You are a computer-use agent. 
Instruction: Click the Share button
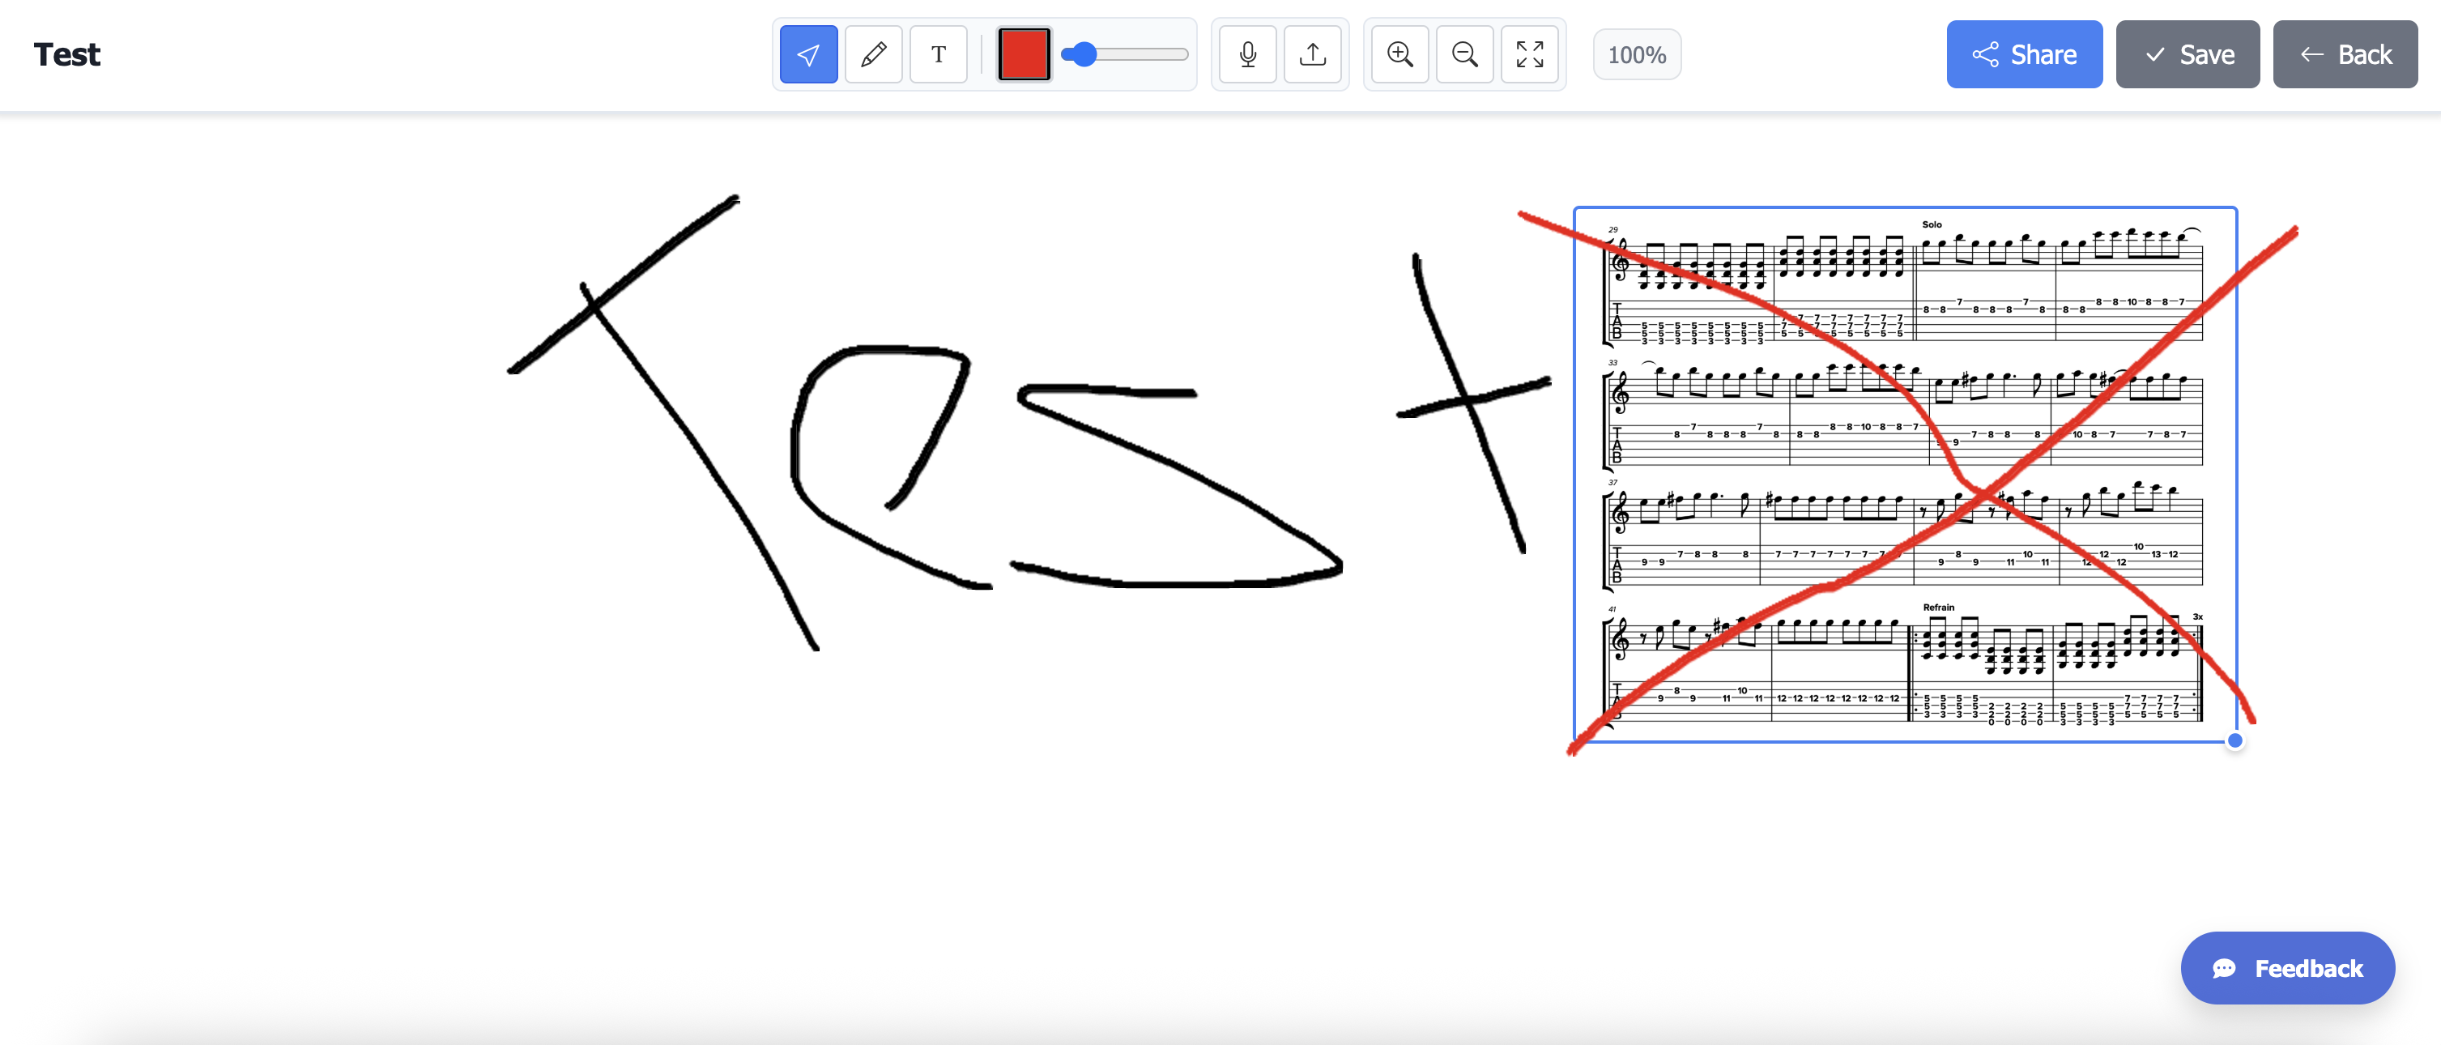pyautogui.click(x=2024, y=55)
